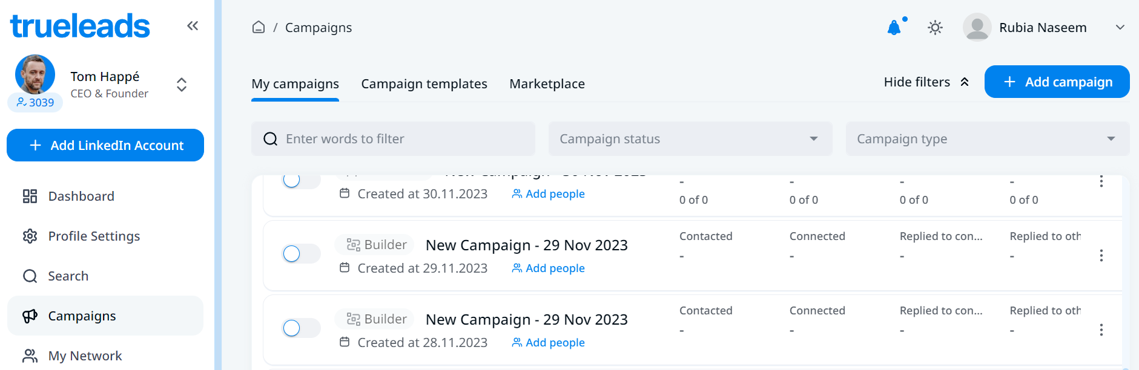The image size is (1139, 370).
Task: Switch to the Marketplace tab
Action: tap(547, 84)
